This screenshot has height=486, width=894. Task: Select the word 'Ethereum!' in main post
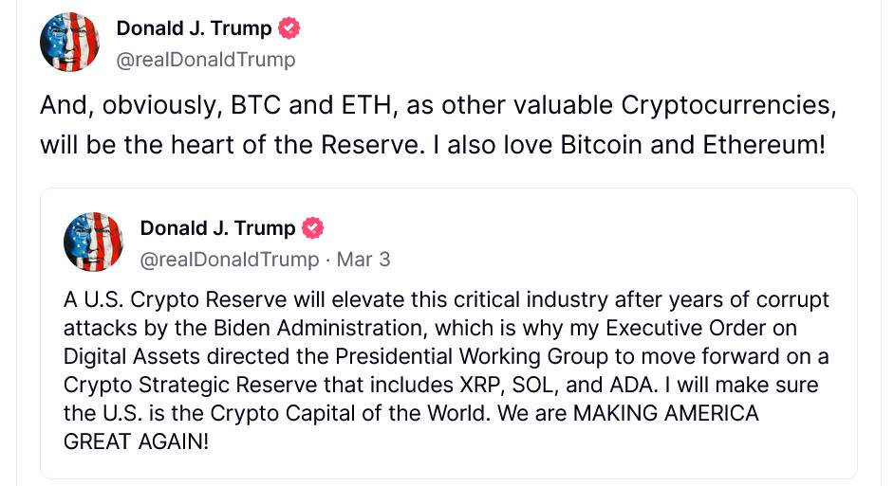(x=764, y=145)
